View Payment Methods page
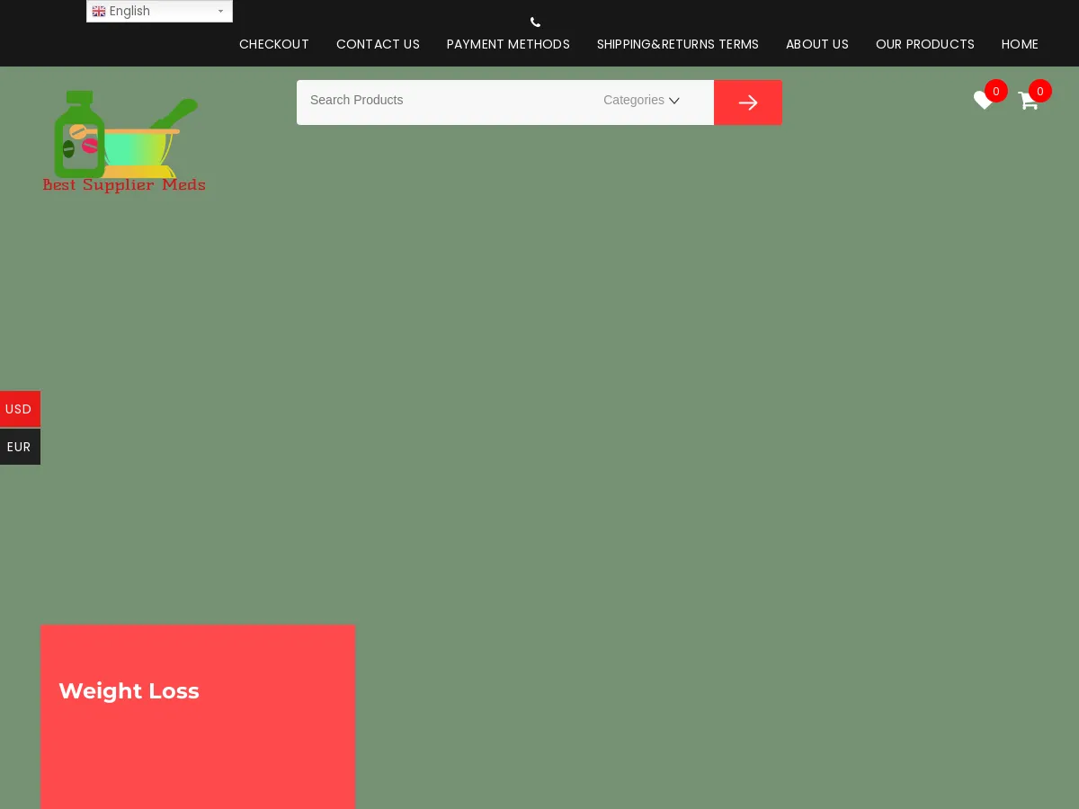1079x809 pixels. coord(508,44)
